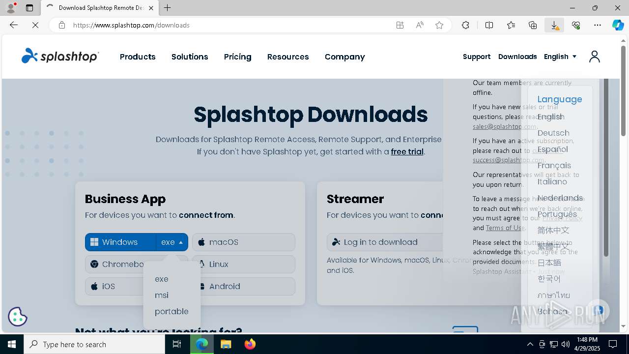
Task: Launch Firefox from the taskbar
Action: click(250, 344)
